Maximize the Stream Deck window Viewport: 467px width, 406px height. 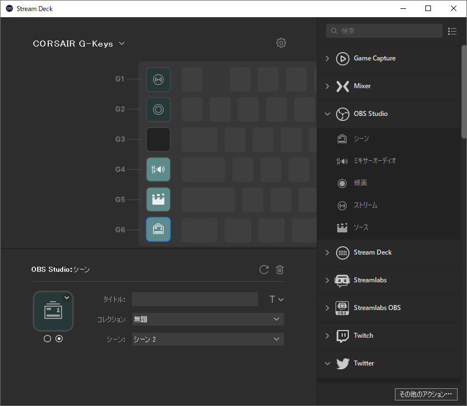click(428, 9)
